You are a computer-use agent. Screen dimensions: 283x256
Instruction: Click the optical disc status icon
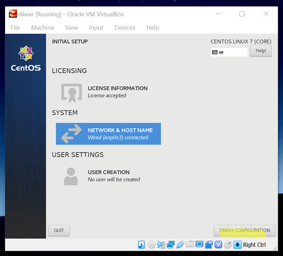(151, 245)
